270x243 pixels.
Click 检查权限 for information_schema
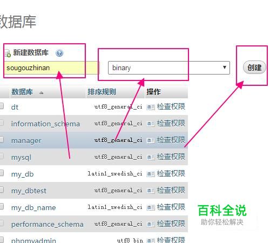pos(171,123)
